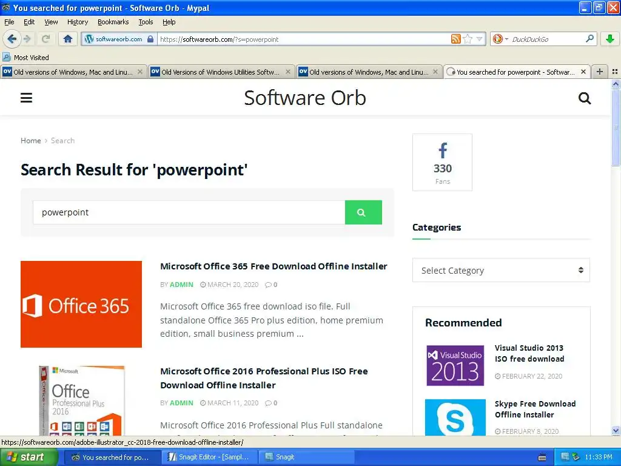Screen dimensions: 621x466
Task: Click the comment count on Office 365 post
Action: pos(271,285)
